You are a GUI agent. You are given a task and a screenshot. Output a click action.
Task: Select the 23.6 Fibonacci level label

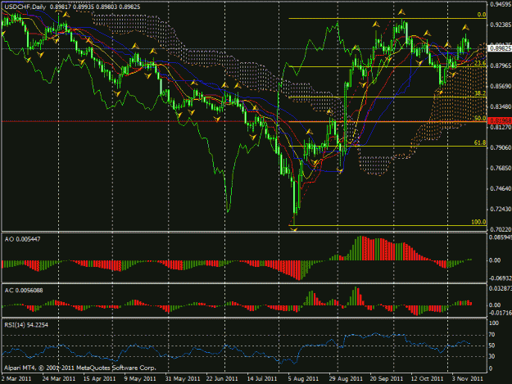(x=480, y=63)
